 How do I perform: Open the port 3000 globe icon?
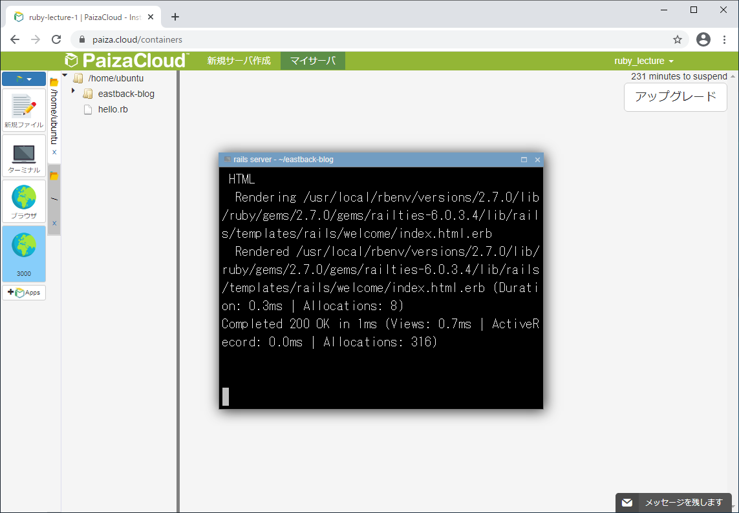23,253
